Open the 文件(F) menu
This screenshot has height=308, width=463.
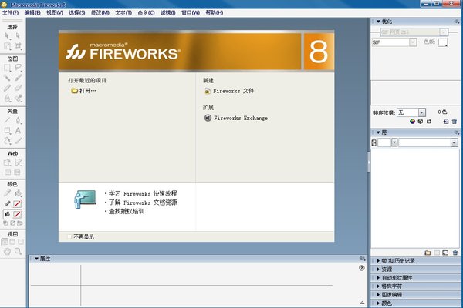pos(10,12)
